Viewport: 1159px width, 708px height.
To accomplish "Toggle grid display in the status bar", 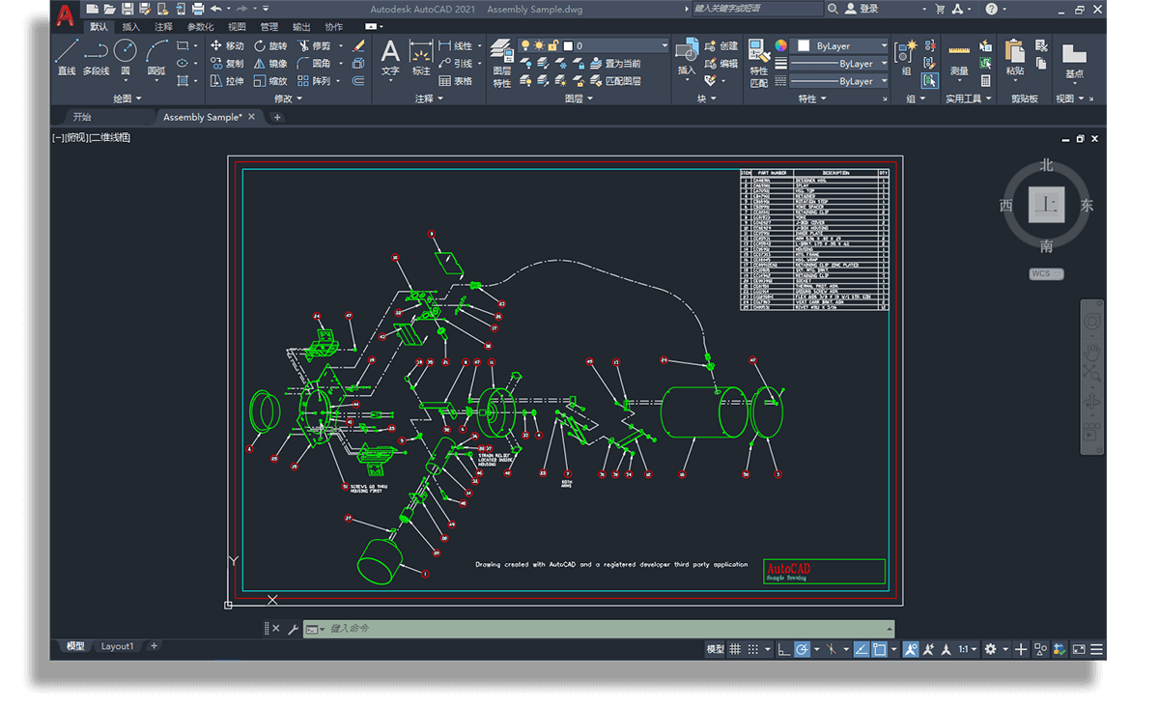I will 735,649.
